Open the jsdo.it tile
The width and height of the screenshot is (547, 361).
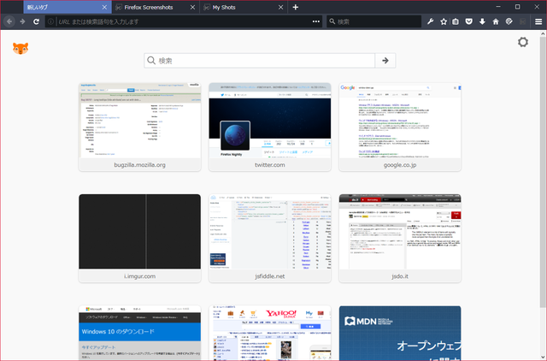[400, 238]
